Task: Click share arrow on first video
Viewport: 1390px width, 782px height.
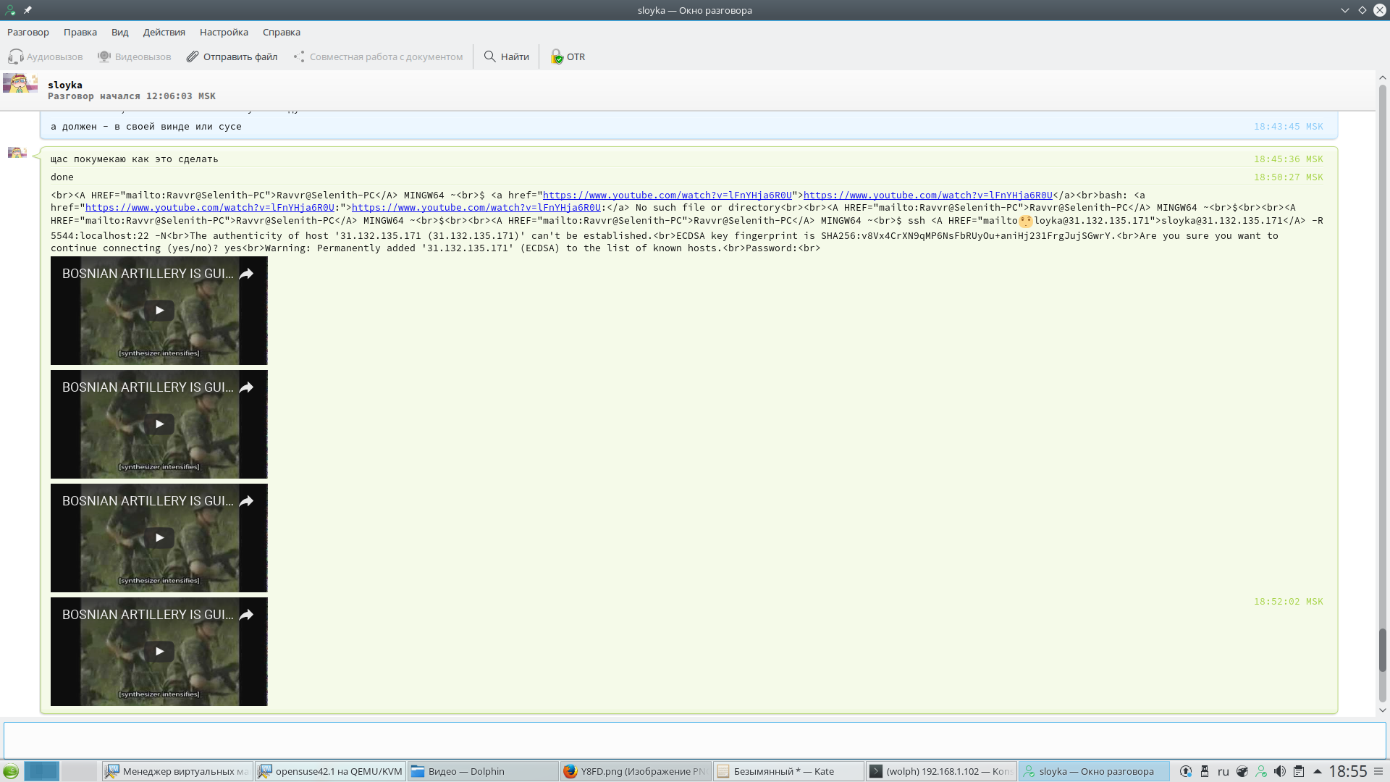Action: point(246,274)
